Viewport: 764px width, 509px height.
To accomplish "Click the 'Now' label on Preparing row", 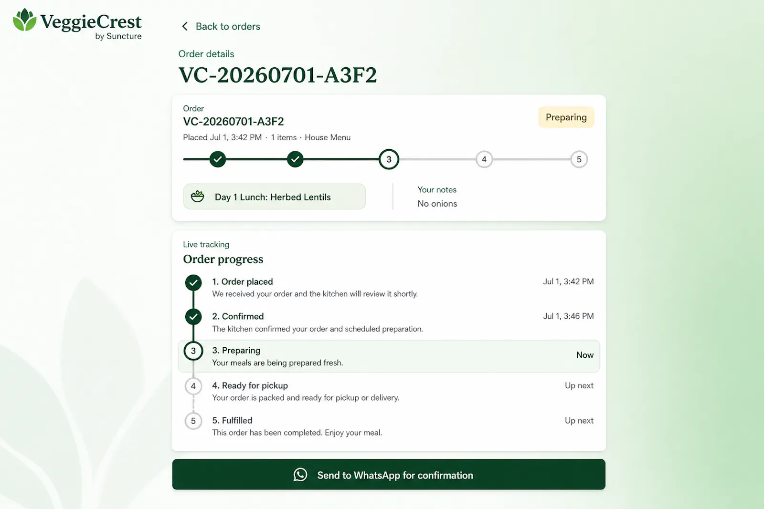I will 585,355.
